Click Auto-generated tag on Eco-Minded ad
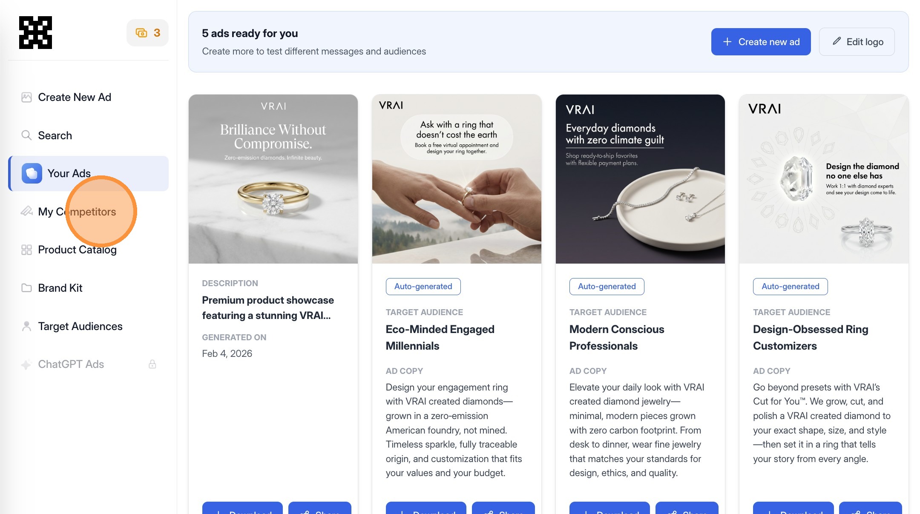Screen dimensions: 920x514 coord(423,287)
